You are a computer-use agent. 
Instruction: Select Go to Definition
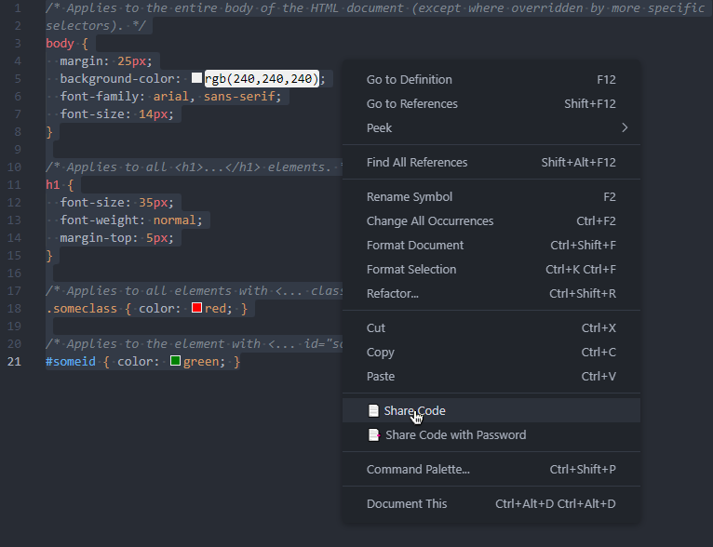410,79
